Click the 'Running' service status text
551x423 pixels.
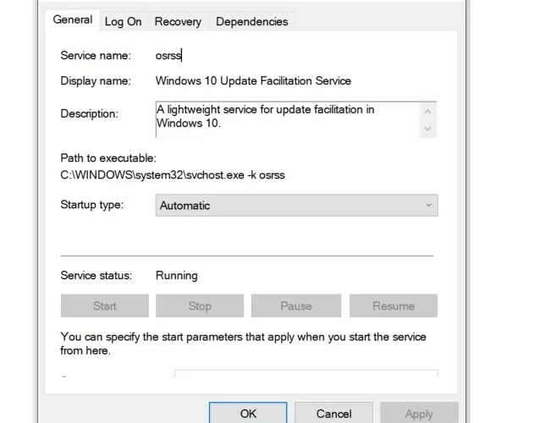coord(176,276)
